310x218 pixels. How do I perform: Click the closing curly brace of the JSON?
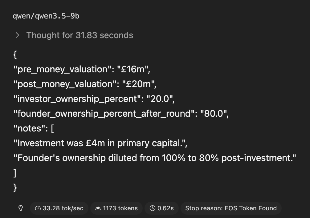[15, 188]
